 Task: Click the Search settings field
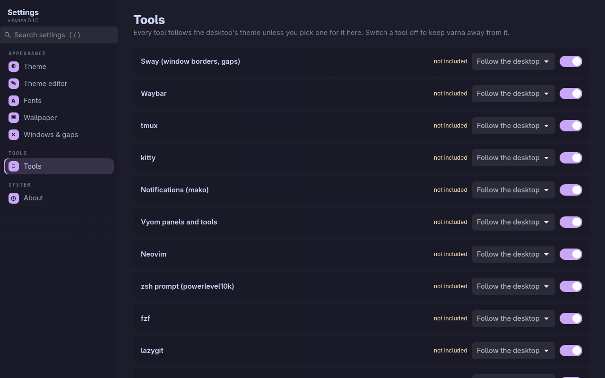point(59,35)
